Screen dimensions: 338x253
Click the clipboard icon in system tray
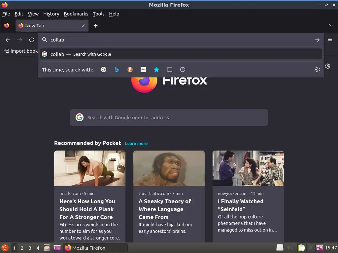(x=301, y=248)
